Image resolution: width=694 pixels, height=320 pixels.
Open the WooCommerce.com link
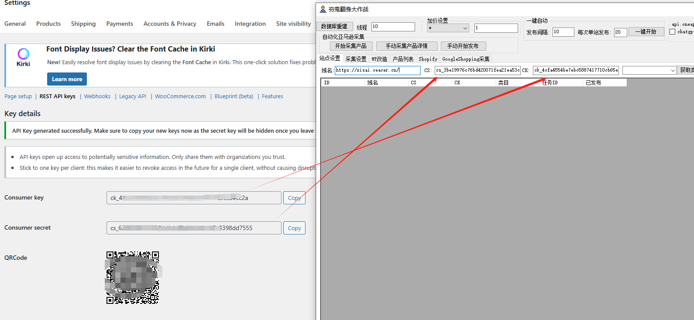pyautogui.click(x=180, y=96)
